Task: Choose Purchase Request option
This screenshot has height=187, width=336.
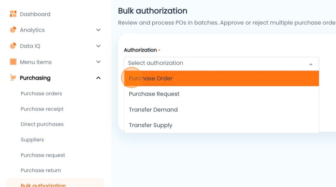Action: (x=154, y=94)
